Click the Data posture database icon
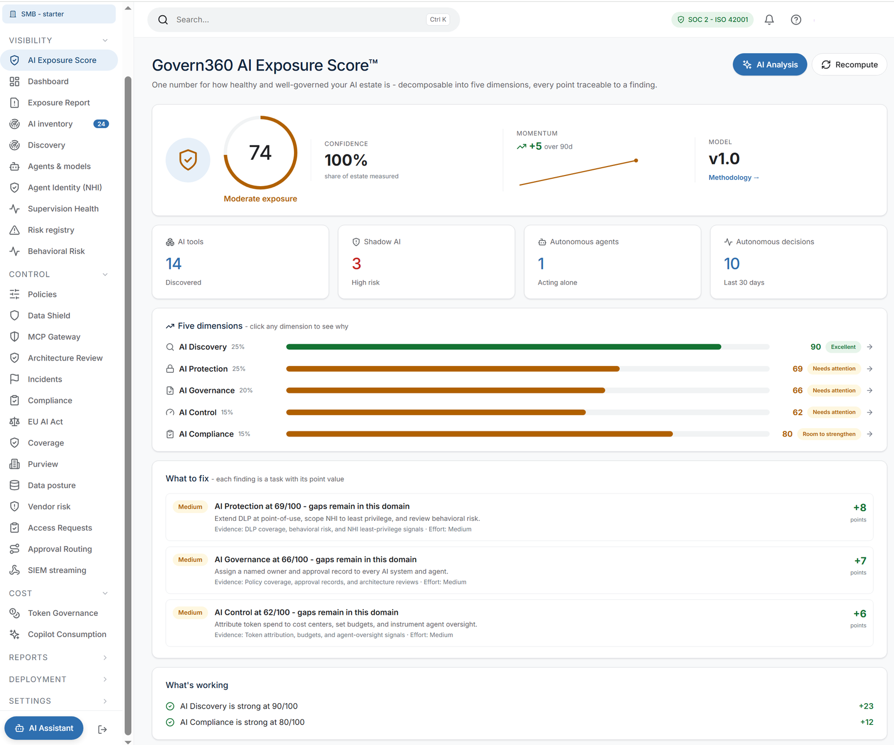This screenshot has height=745, width=894. pyautogui.click(x=15, y=486)
